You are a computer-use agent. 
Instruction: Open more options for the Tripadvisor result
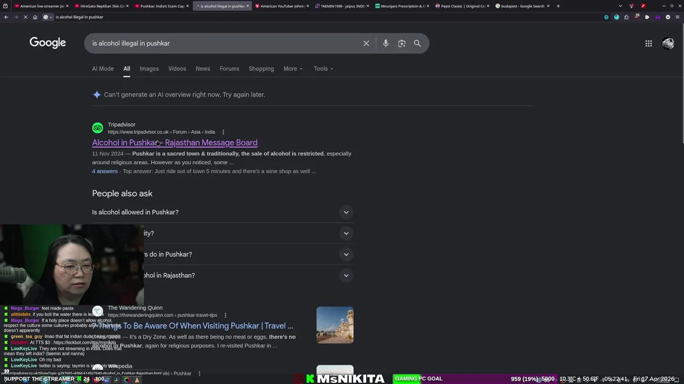tap(223, 132)
